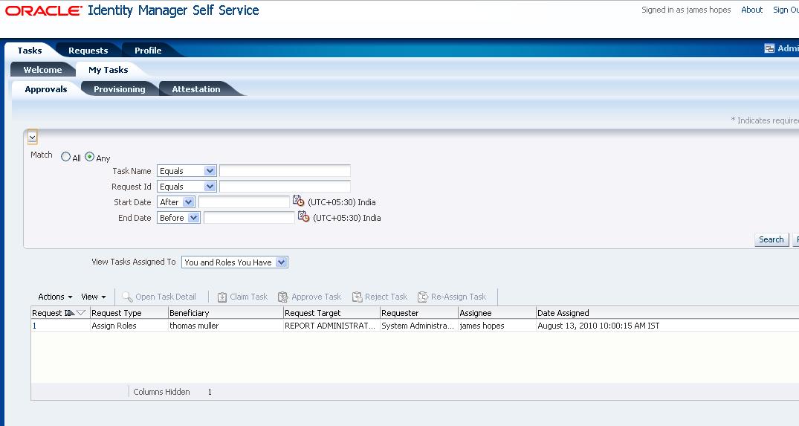Viewport: 799px width, 426px height.
Task: Click the Claim Task label
Action: pos(249,297)
